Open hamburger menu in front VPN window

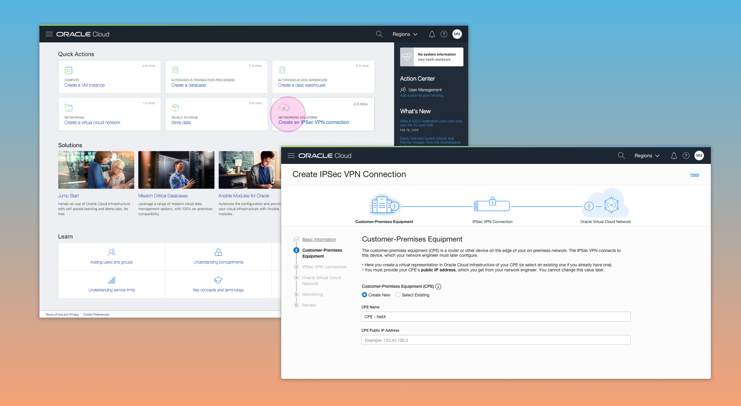(x=291, y=156)
